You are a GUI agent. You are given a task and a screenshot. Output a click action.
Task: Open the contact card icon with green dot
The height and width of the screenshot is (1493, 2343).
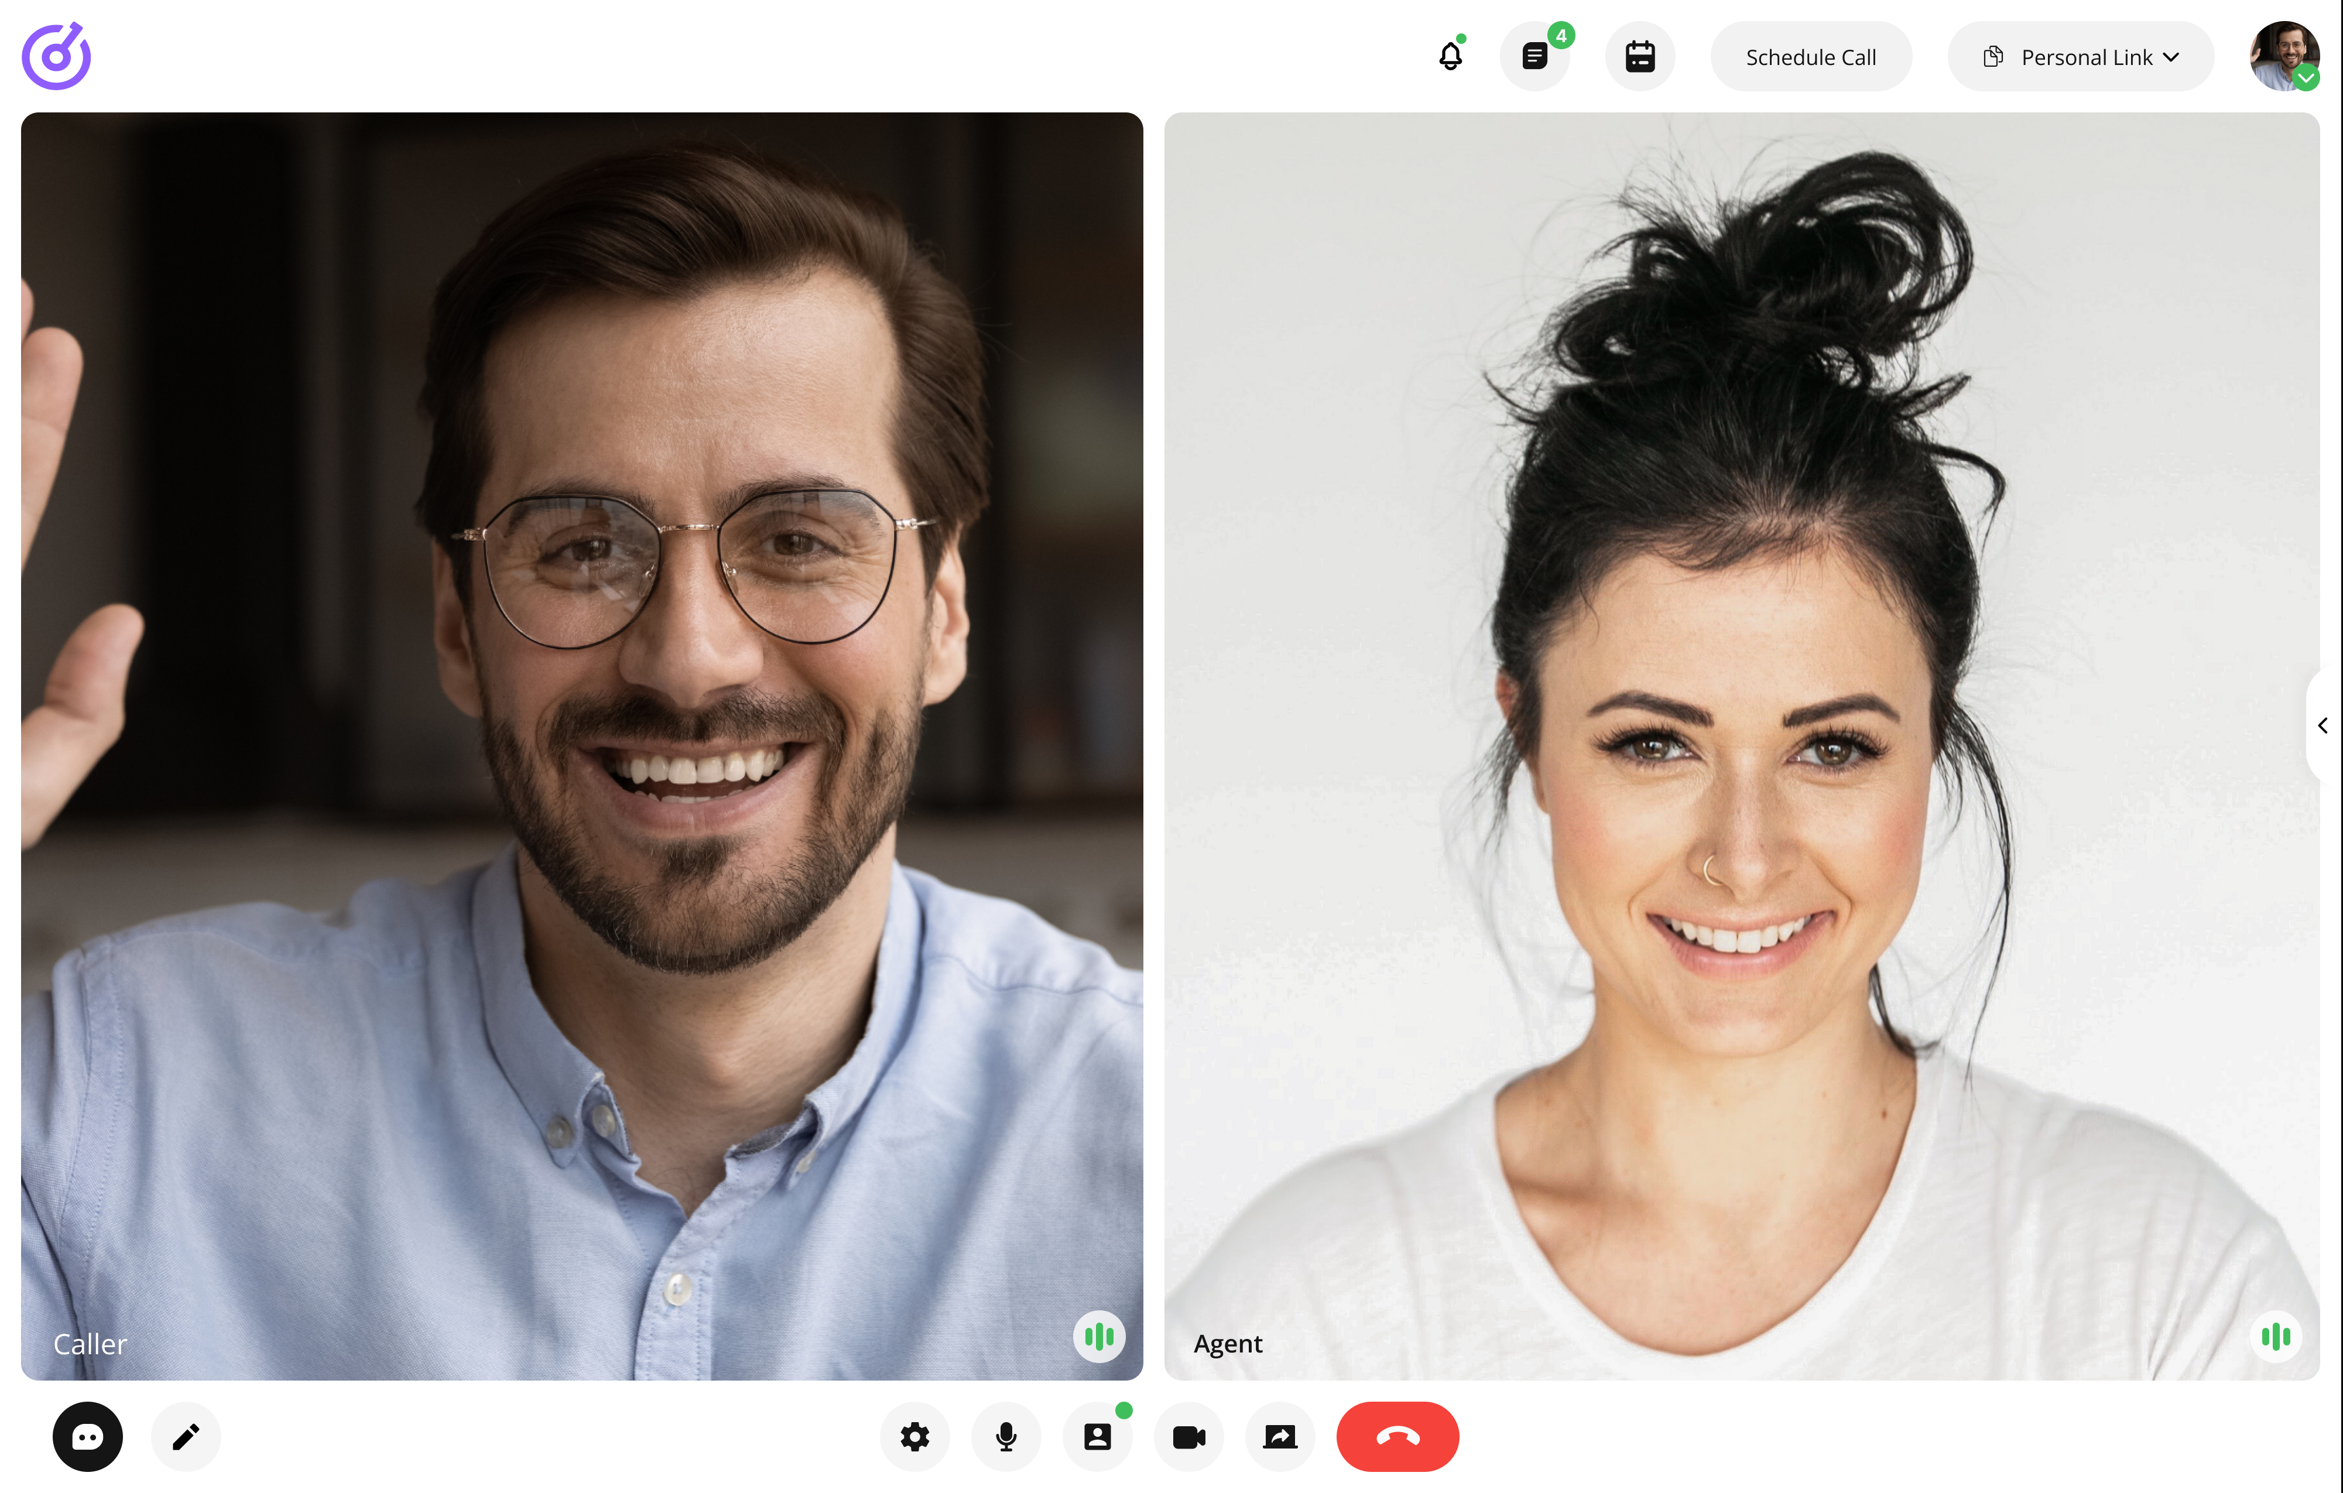tap(1098, 1437)
